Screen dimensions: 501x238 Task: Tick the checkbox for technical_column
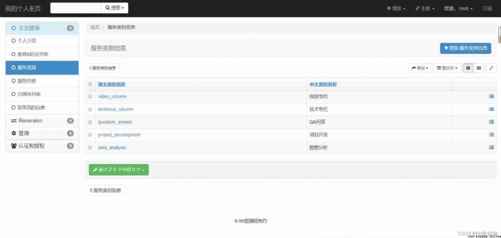tap(90, 109)
